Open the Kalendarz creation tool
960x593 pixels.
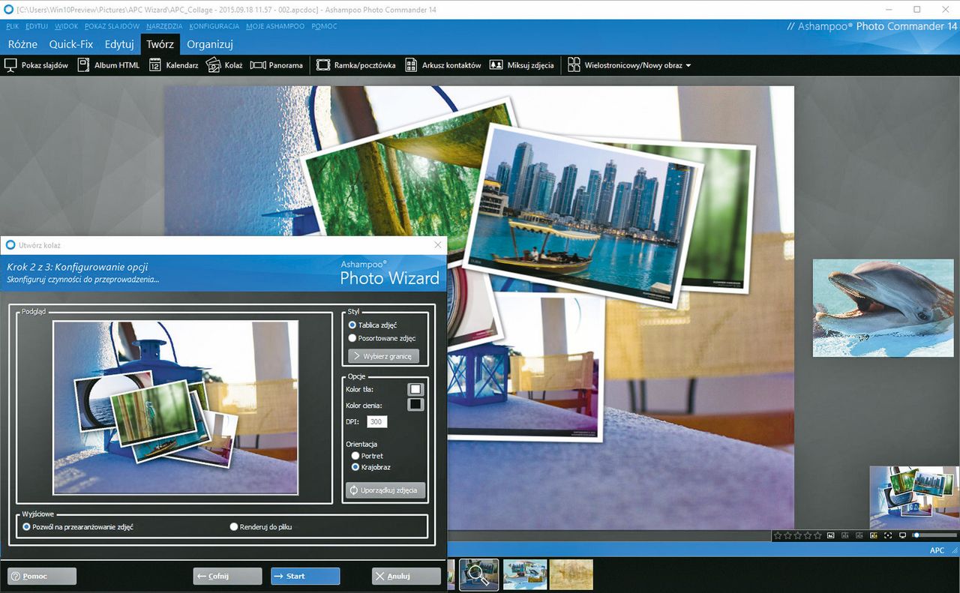click(x=173, y=65)
